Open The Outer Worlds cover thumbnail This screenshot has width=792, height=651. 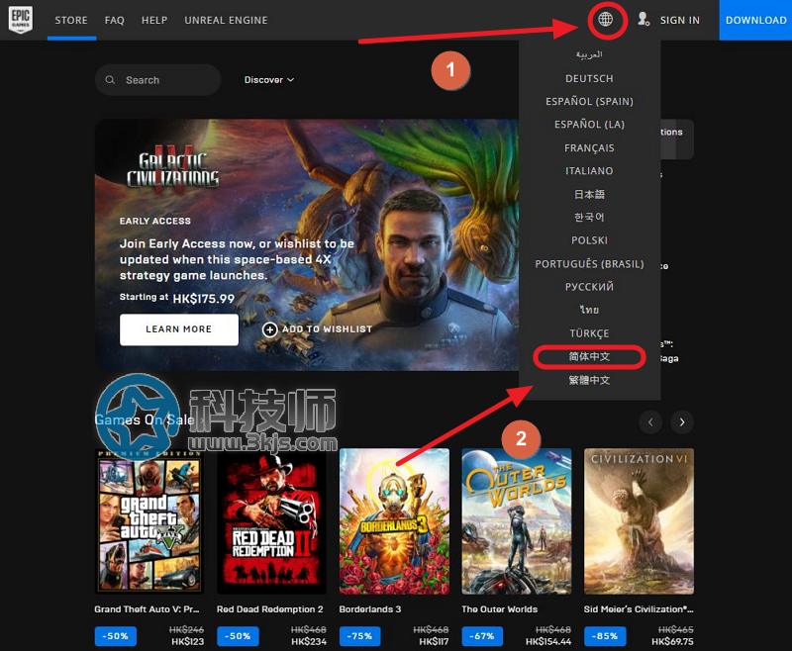pyautogui.click(x=516, y=520)
